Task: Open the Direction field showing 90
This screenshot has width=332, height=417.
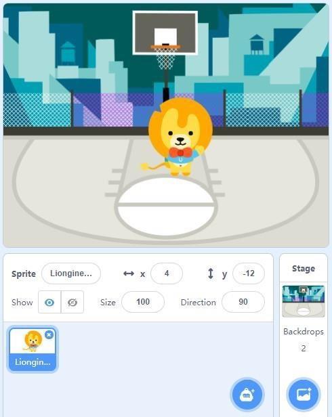Action: (243, 302)
